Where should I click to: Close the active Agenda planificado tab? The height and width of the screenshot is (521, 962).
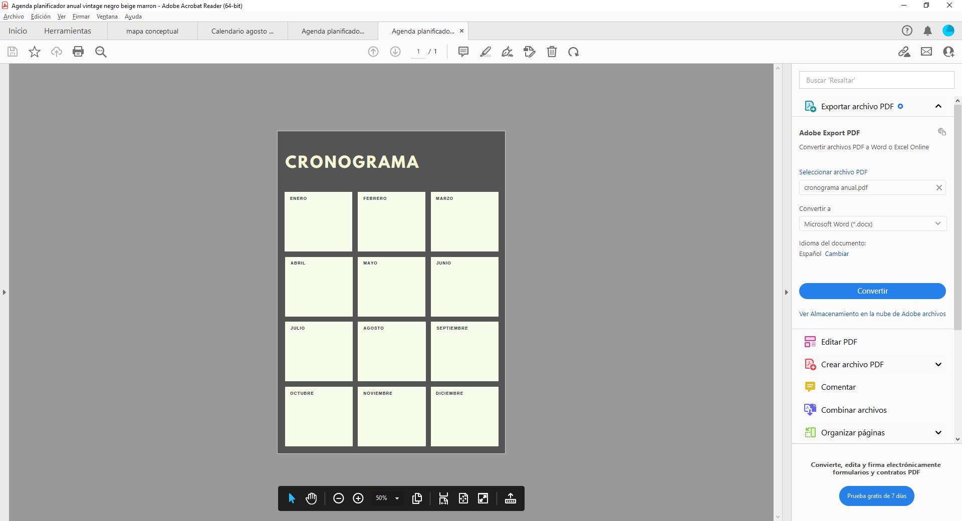(461, 31)
